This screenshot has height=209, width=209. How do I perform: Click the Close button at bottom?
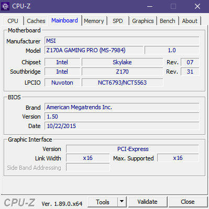click(x=188, y=202)
